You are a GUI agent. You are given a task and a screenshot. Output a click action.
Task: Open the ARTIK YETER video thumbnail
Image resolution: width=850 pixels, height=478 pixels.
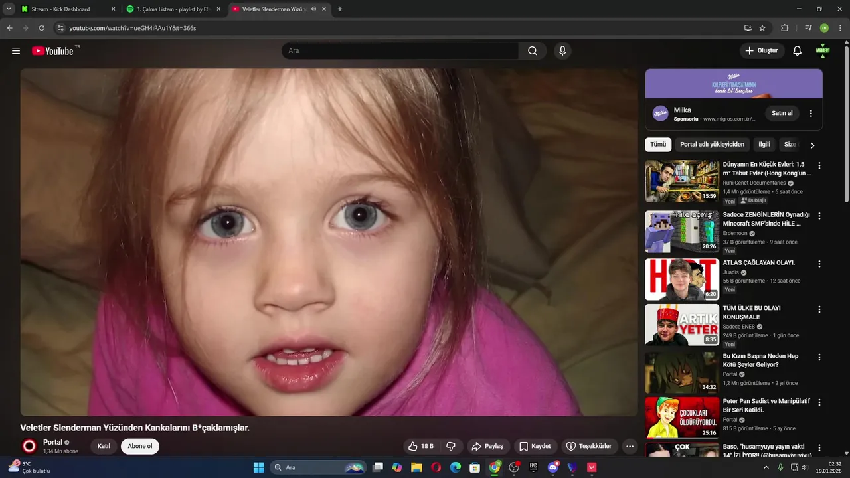tap(682, 325)
